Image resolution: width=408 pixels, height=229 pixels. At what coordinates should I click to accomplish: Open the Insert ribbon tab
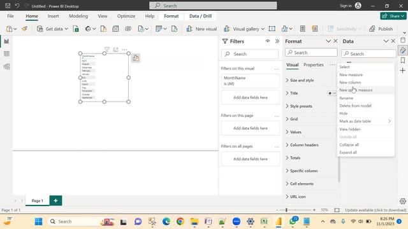53,16
